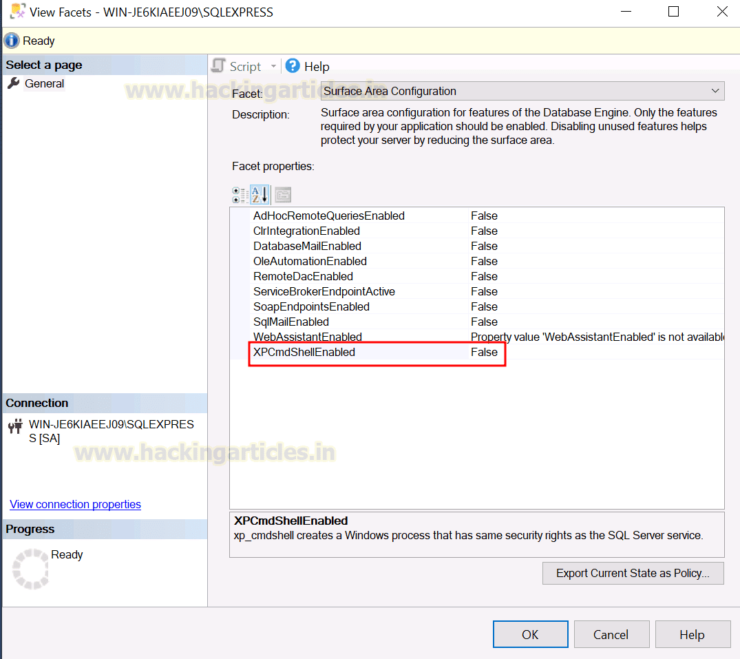Screen dimensions: 740x659
Task: Click the Help question mark icon
Action: click(x=293, y=65)
